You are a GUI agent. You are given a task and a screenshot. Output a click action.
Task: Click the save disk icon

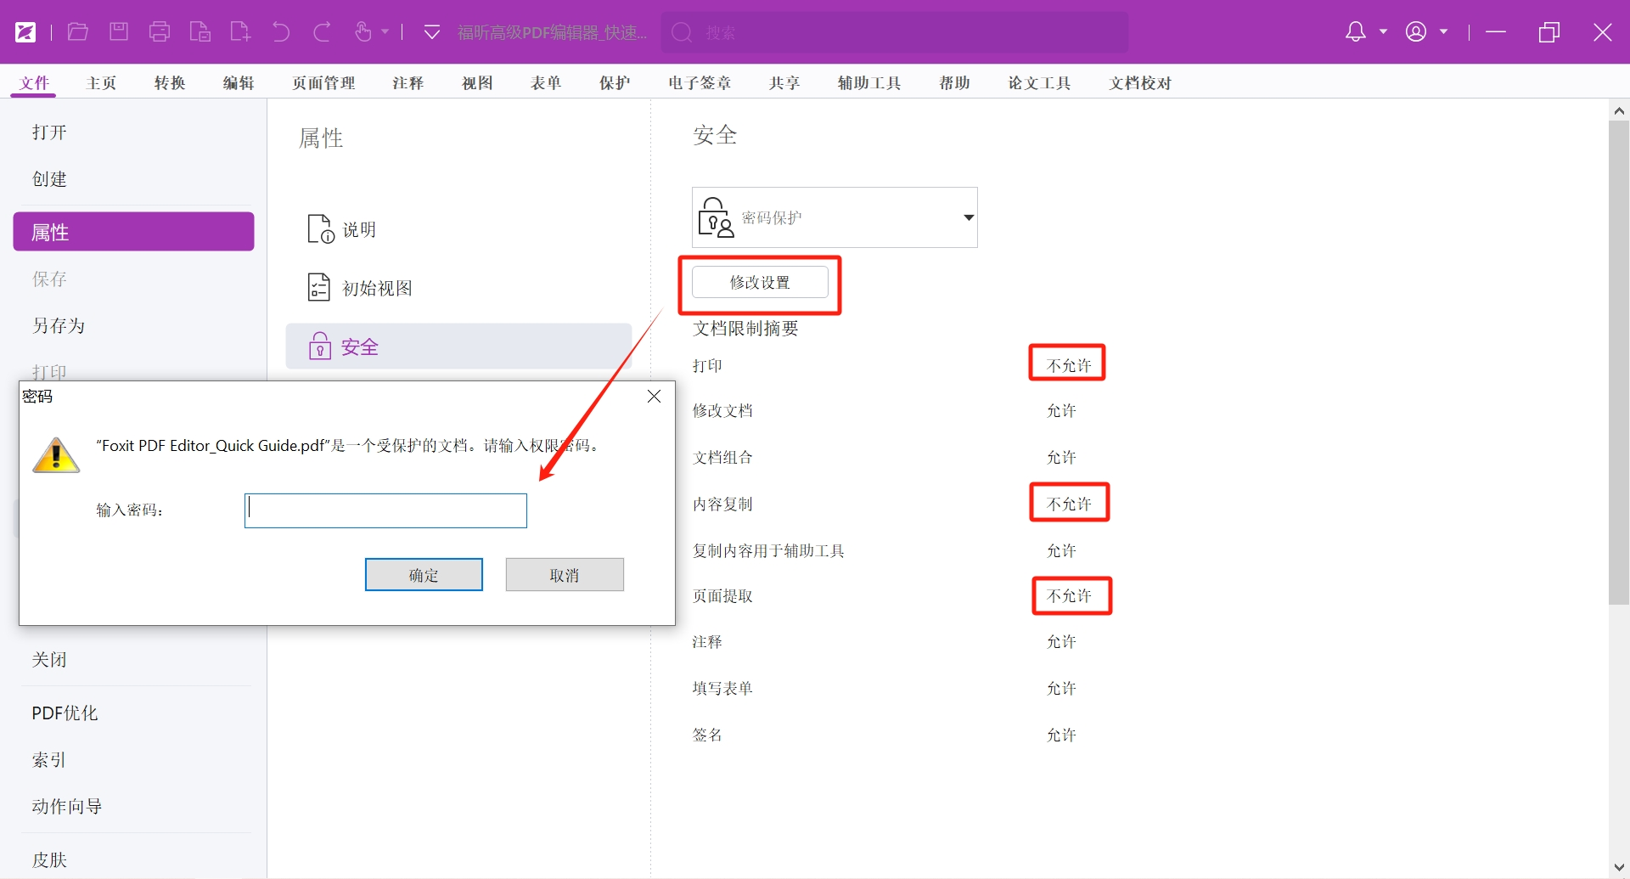point(119,32)
